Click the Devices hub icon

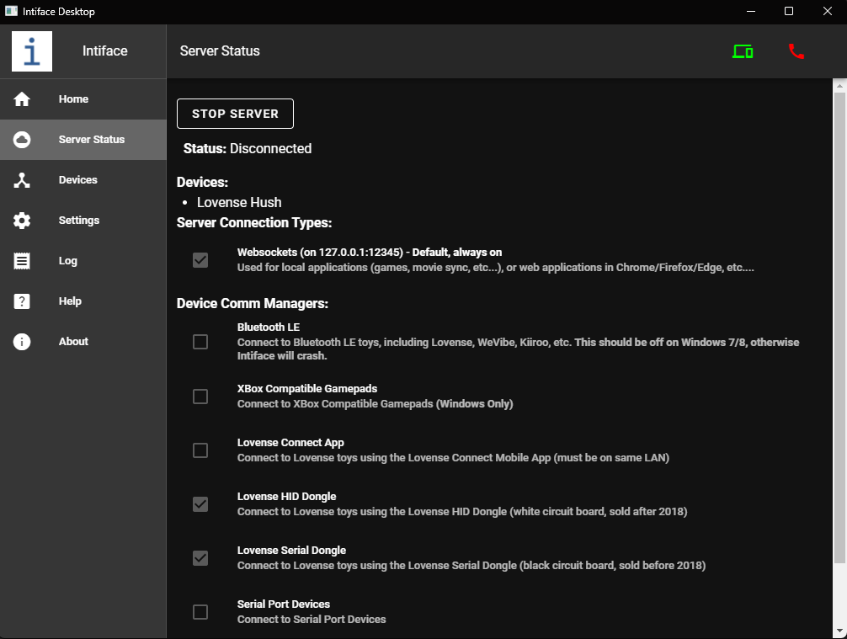click(x=22, y=180)
